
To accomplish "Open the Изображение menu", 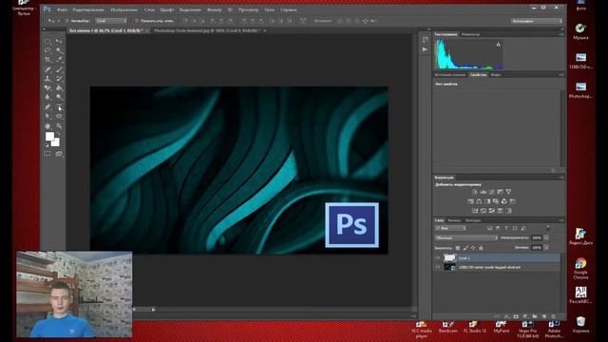I will click(x=124, y=9).
